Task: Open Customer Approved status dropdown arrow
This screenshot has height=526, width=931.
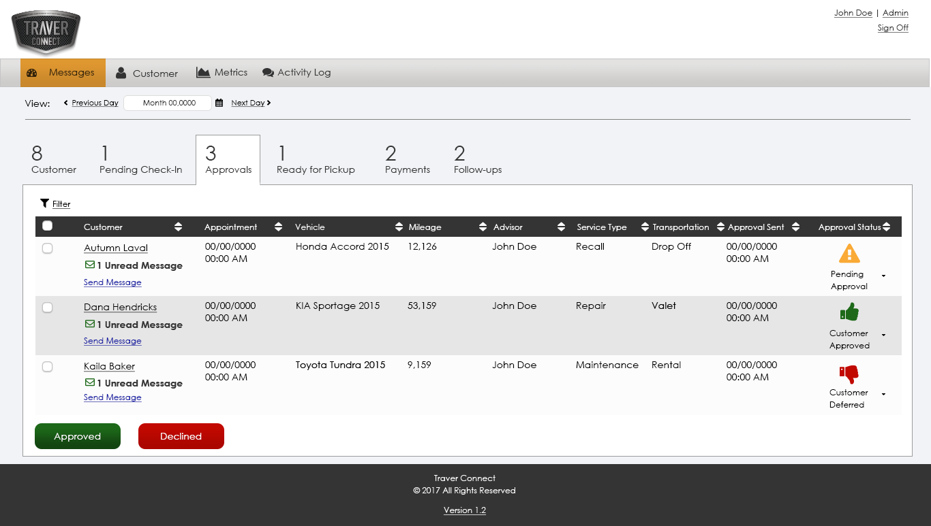Action: [884, 335]
